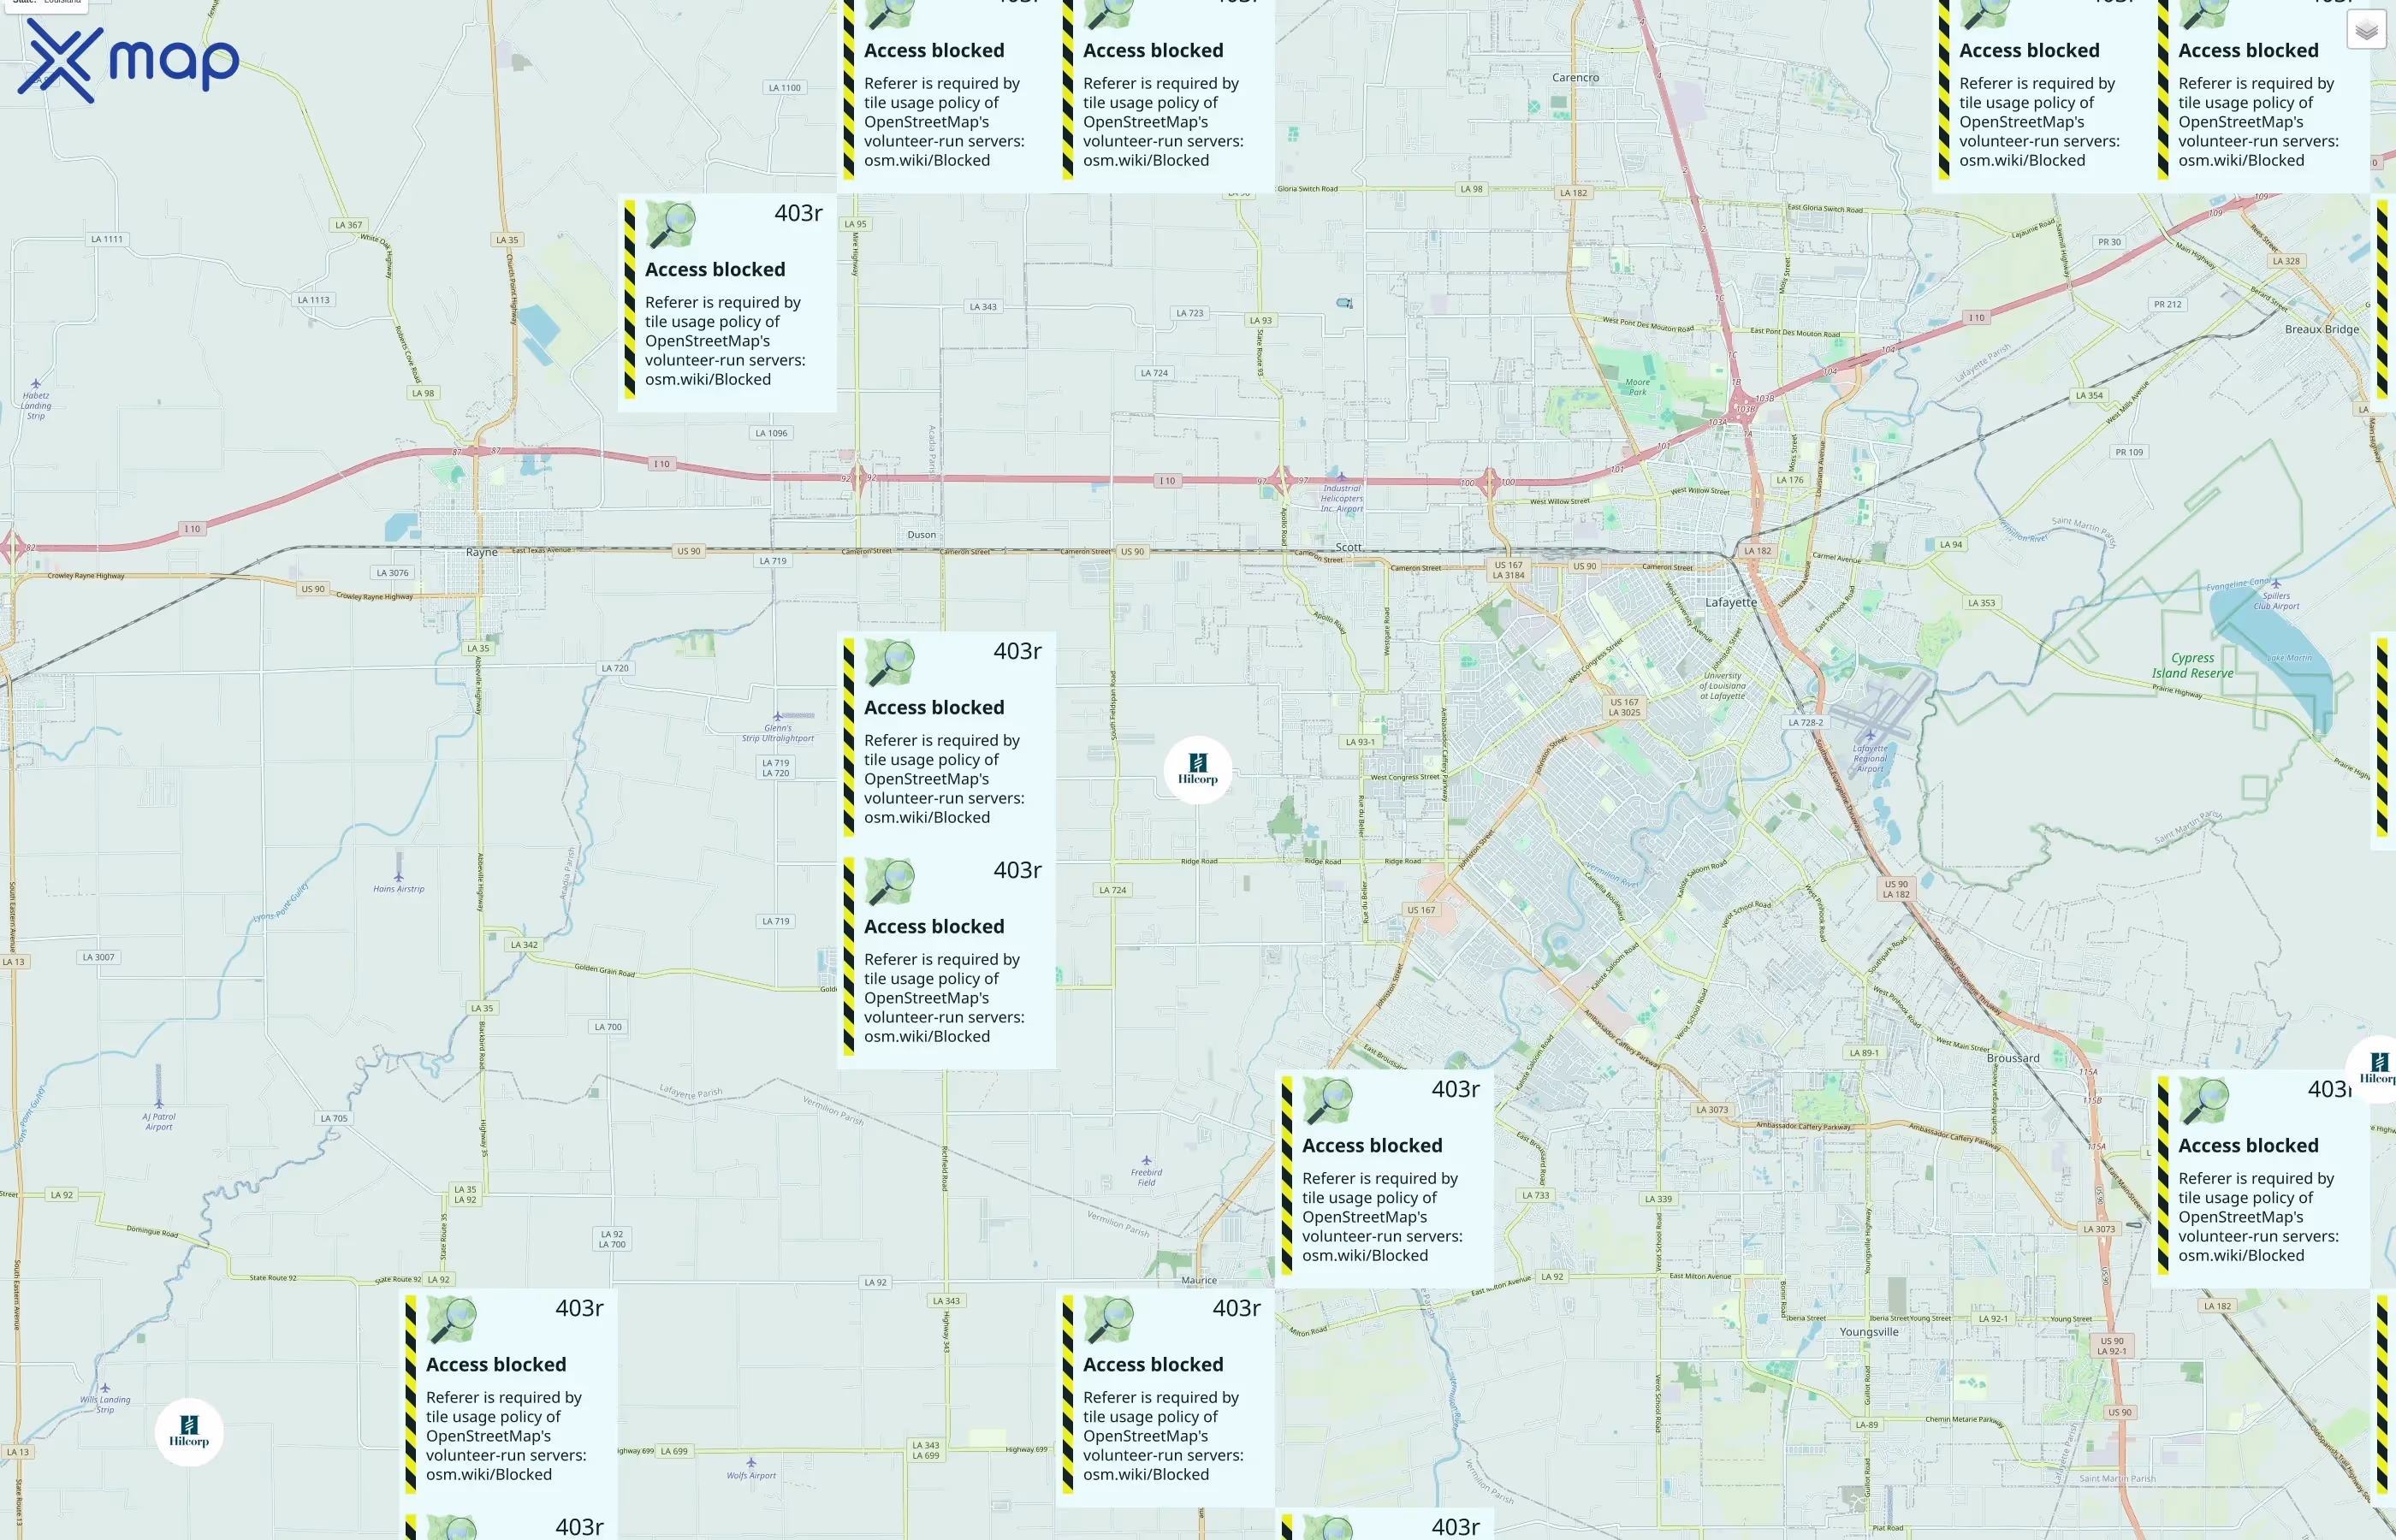Select Hilcorp marker near Wills Landing Strip
The image size is (2396, 1540).
click(x=189, y=1431)
